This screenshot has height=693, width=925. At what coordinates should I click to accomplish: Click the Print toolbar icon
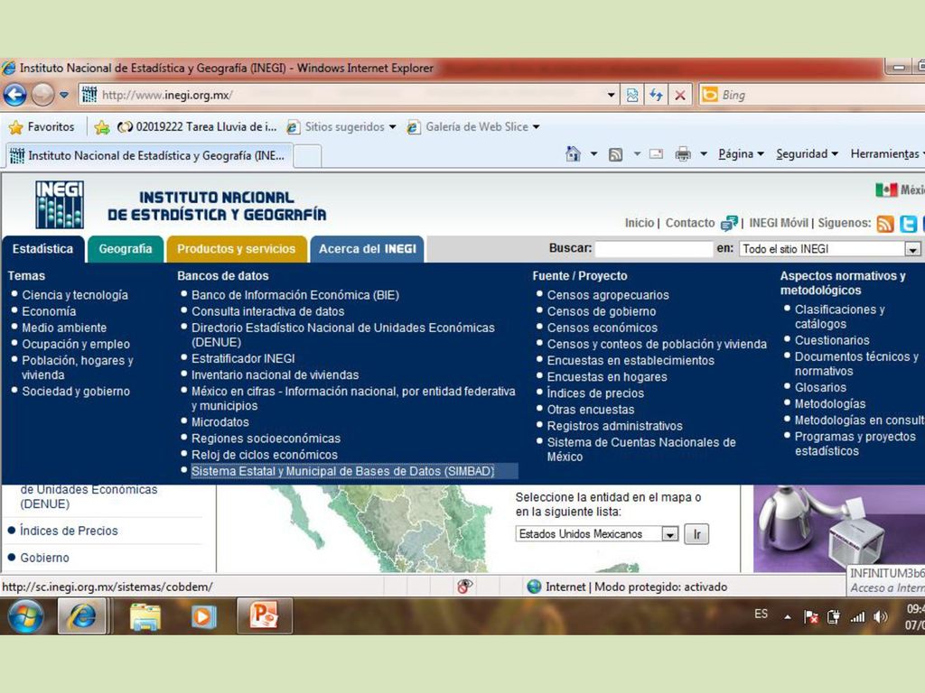coord(683,154)
